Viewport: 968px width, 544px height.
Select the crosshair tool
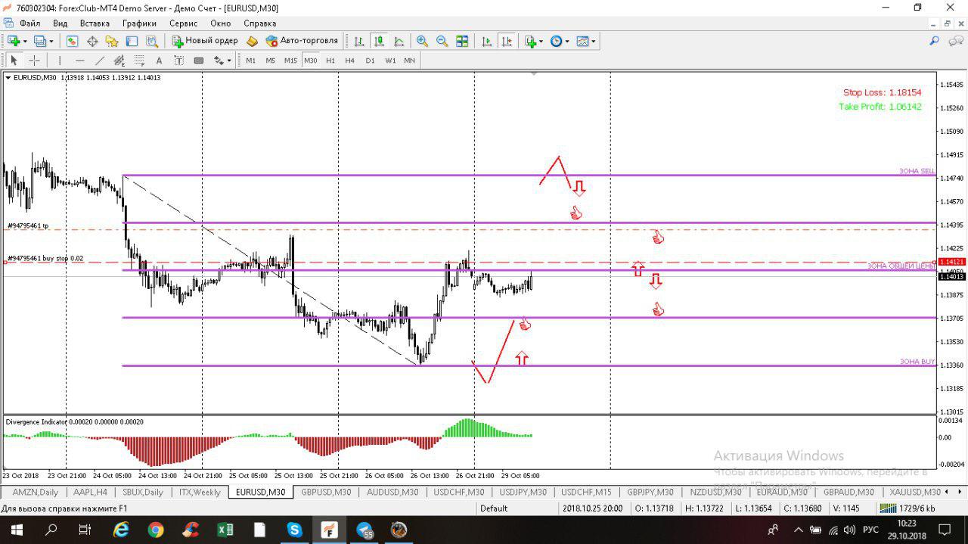(34, 61)
